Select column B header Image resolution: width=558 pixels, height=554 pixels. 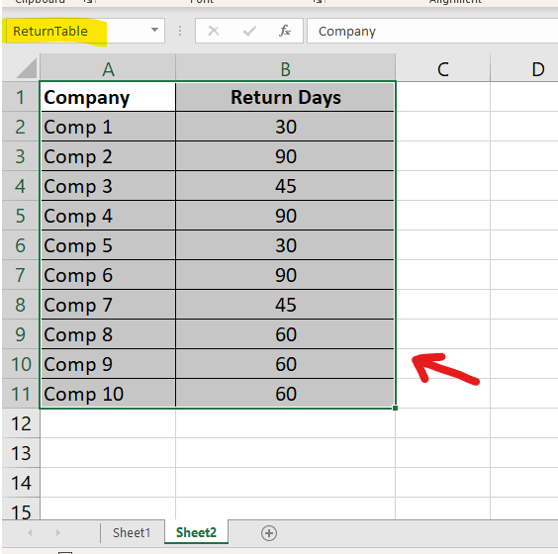[285, 67]
